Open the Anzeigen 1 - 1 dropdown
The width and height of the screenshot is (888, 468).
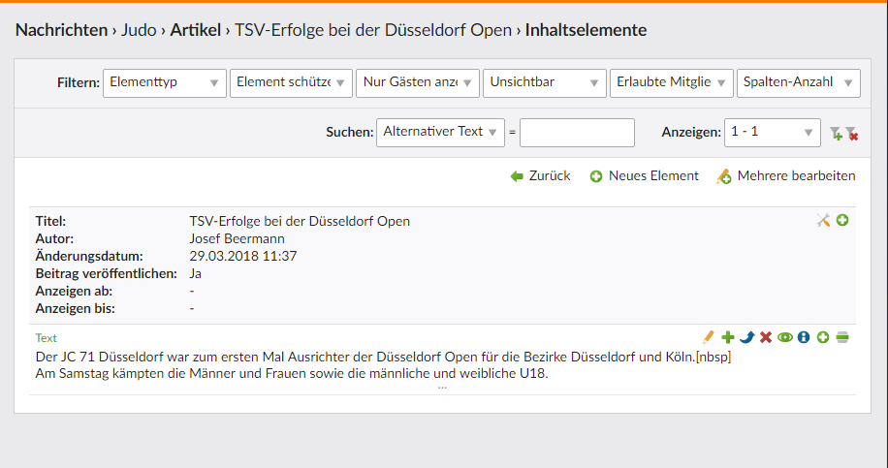773,133
